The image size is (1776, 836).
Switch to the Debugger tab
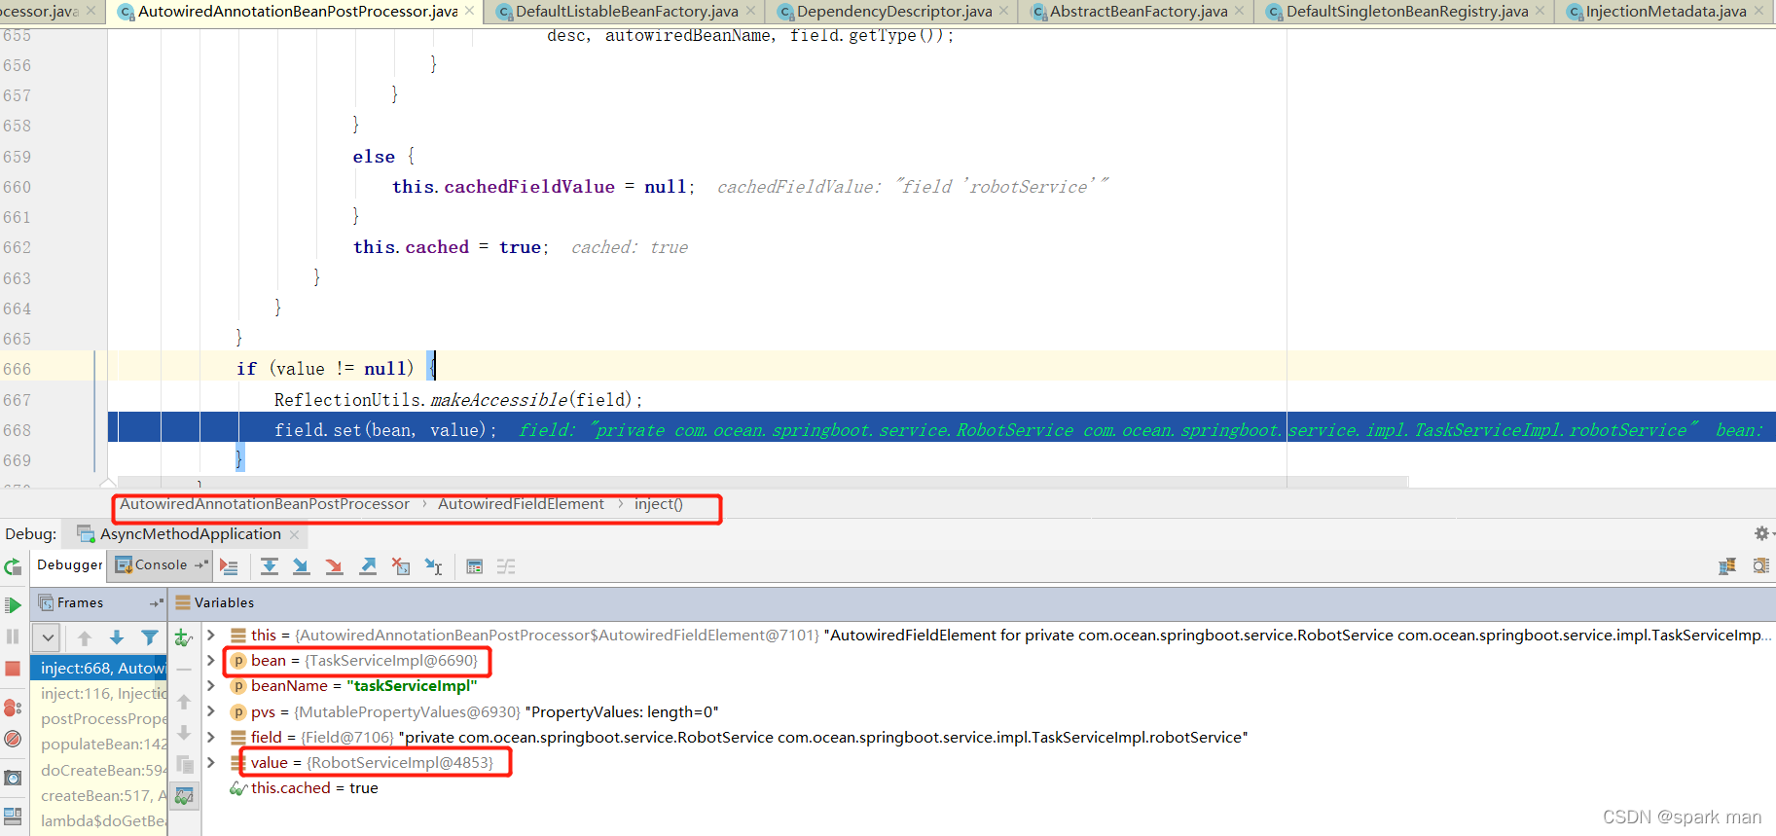point(69,564)
